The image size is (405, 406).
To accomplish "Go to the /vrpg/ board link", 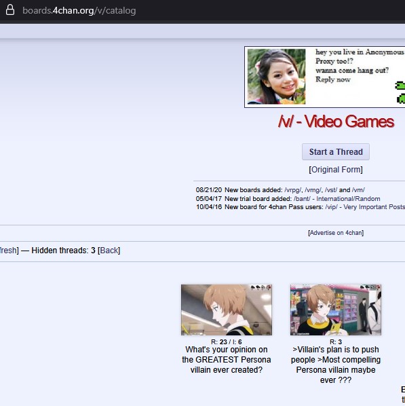I will tap(293, 190).
